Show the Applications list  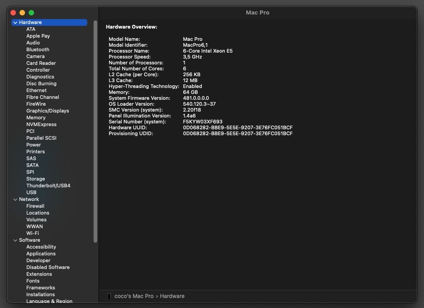pos(41,254)
